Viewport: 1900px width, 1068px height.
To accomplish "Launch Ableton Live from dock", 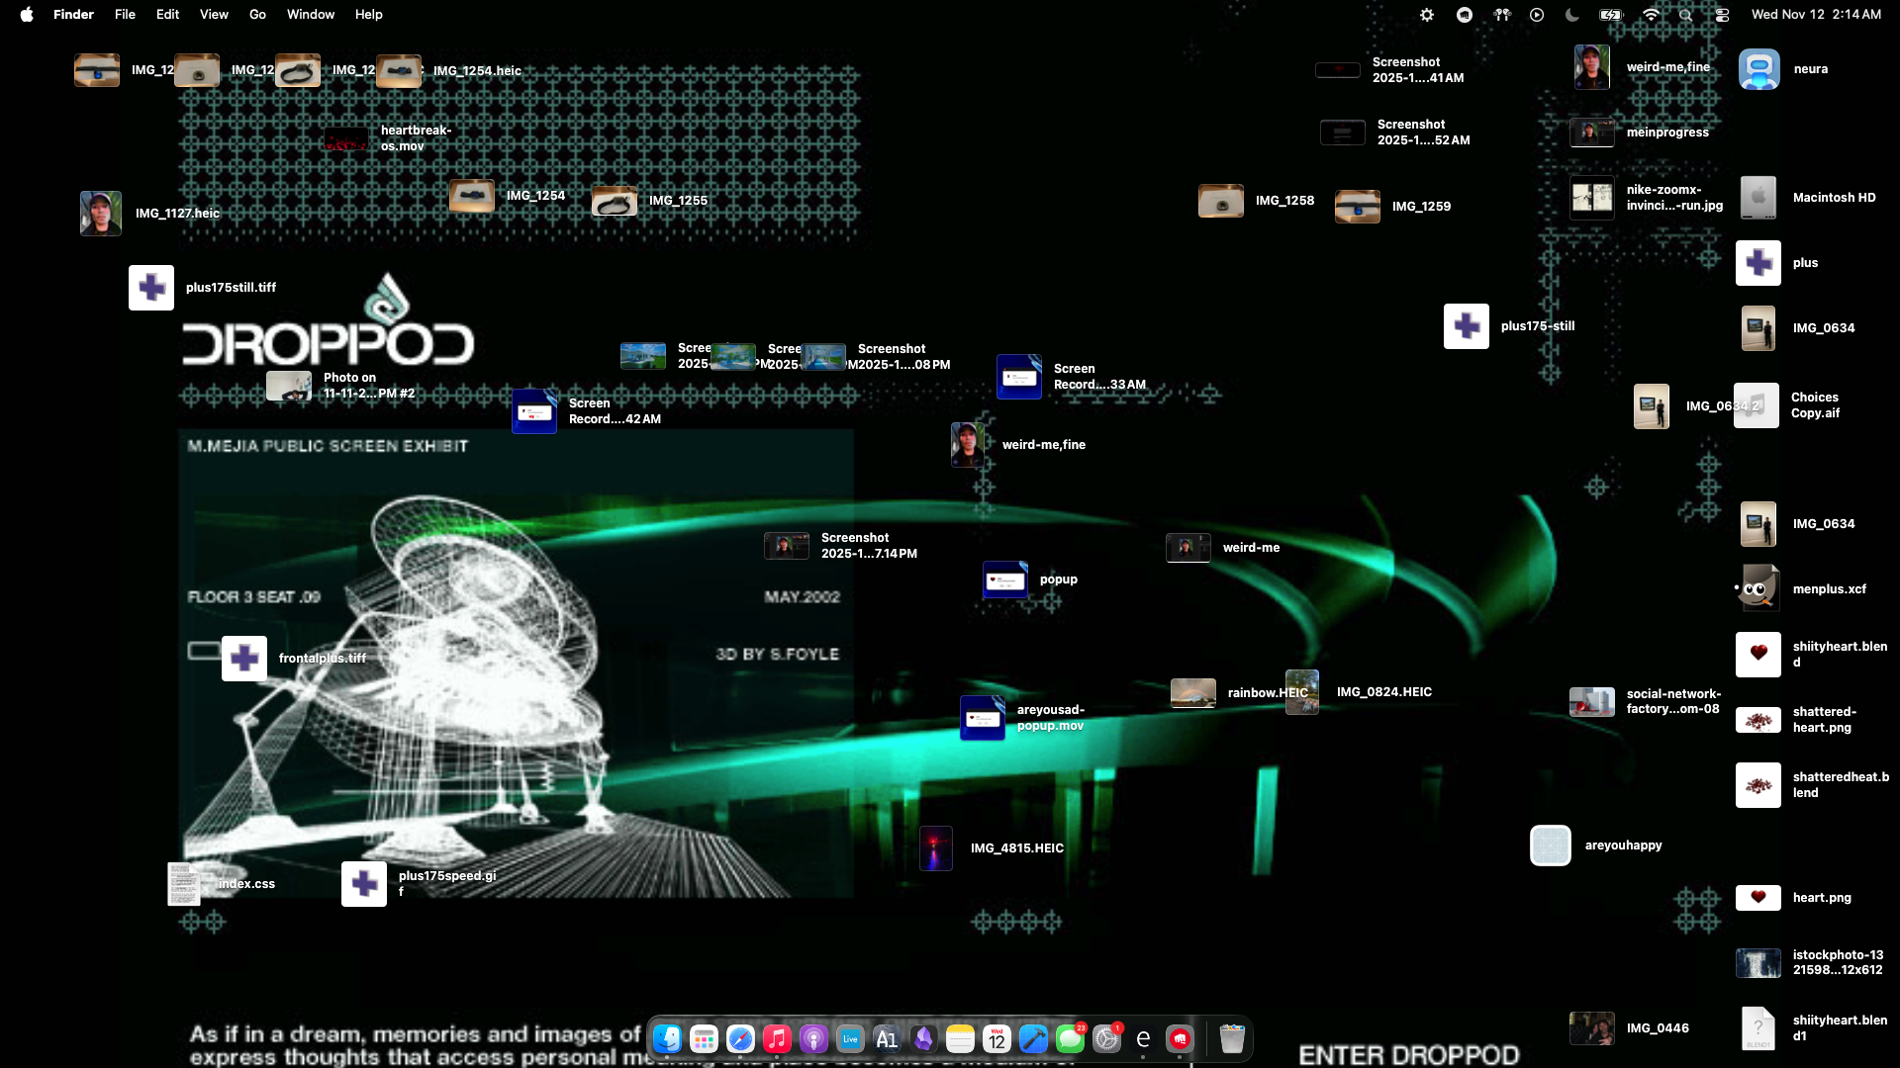I will 850,1039.
